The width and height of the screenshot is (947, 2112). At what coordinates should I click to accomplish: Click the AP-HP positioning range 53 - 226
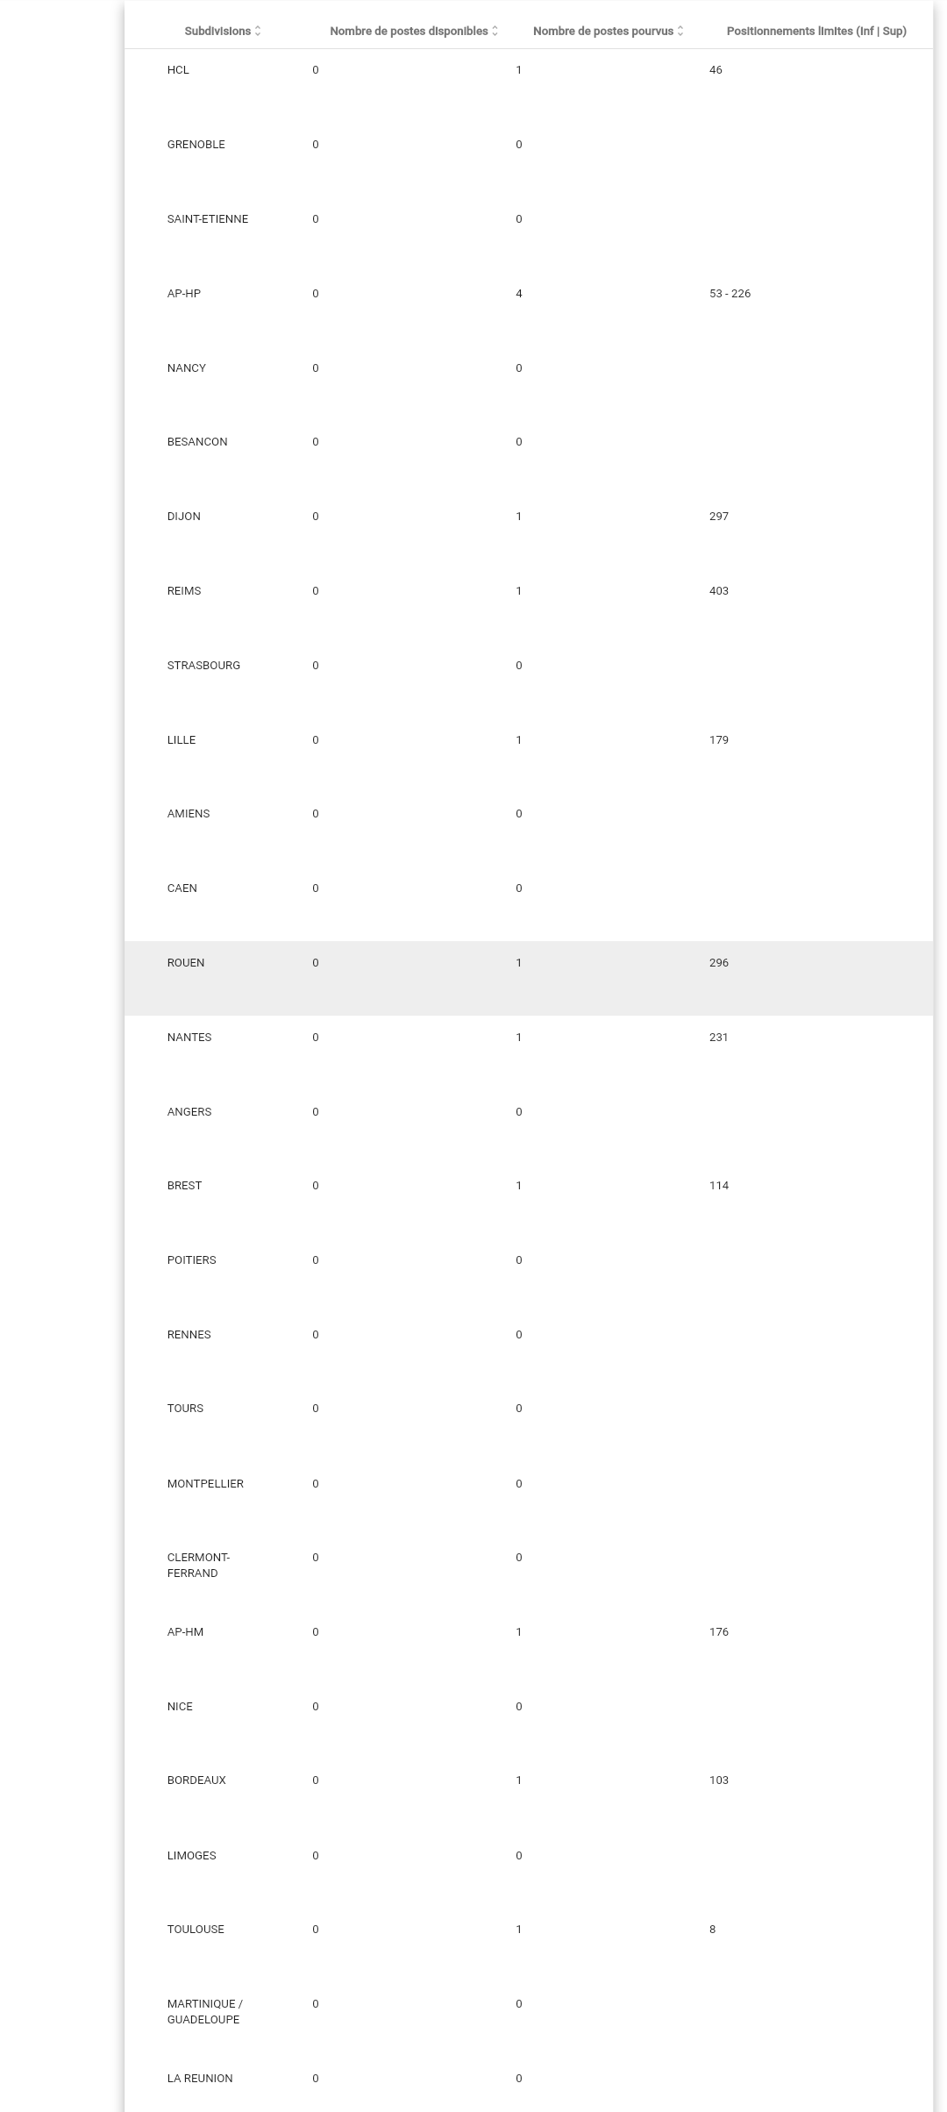click(730, 294)
